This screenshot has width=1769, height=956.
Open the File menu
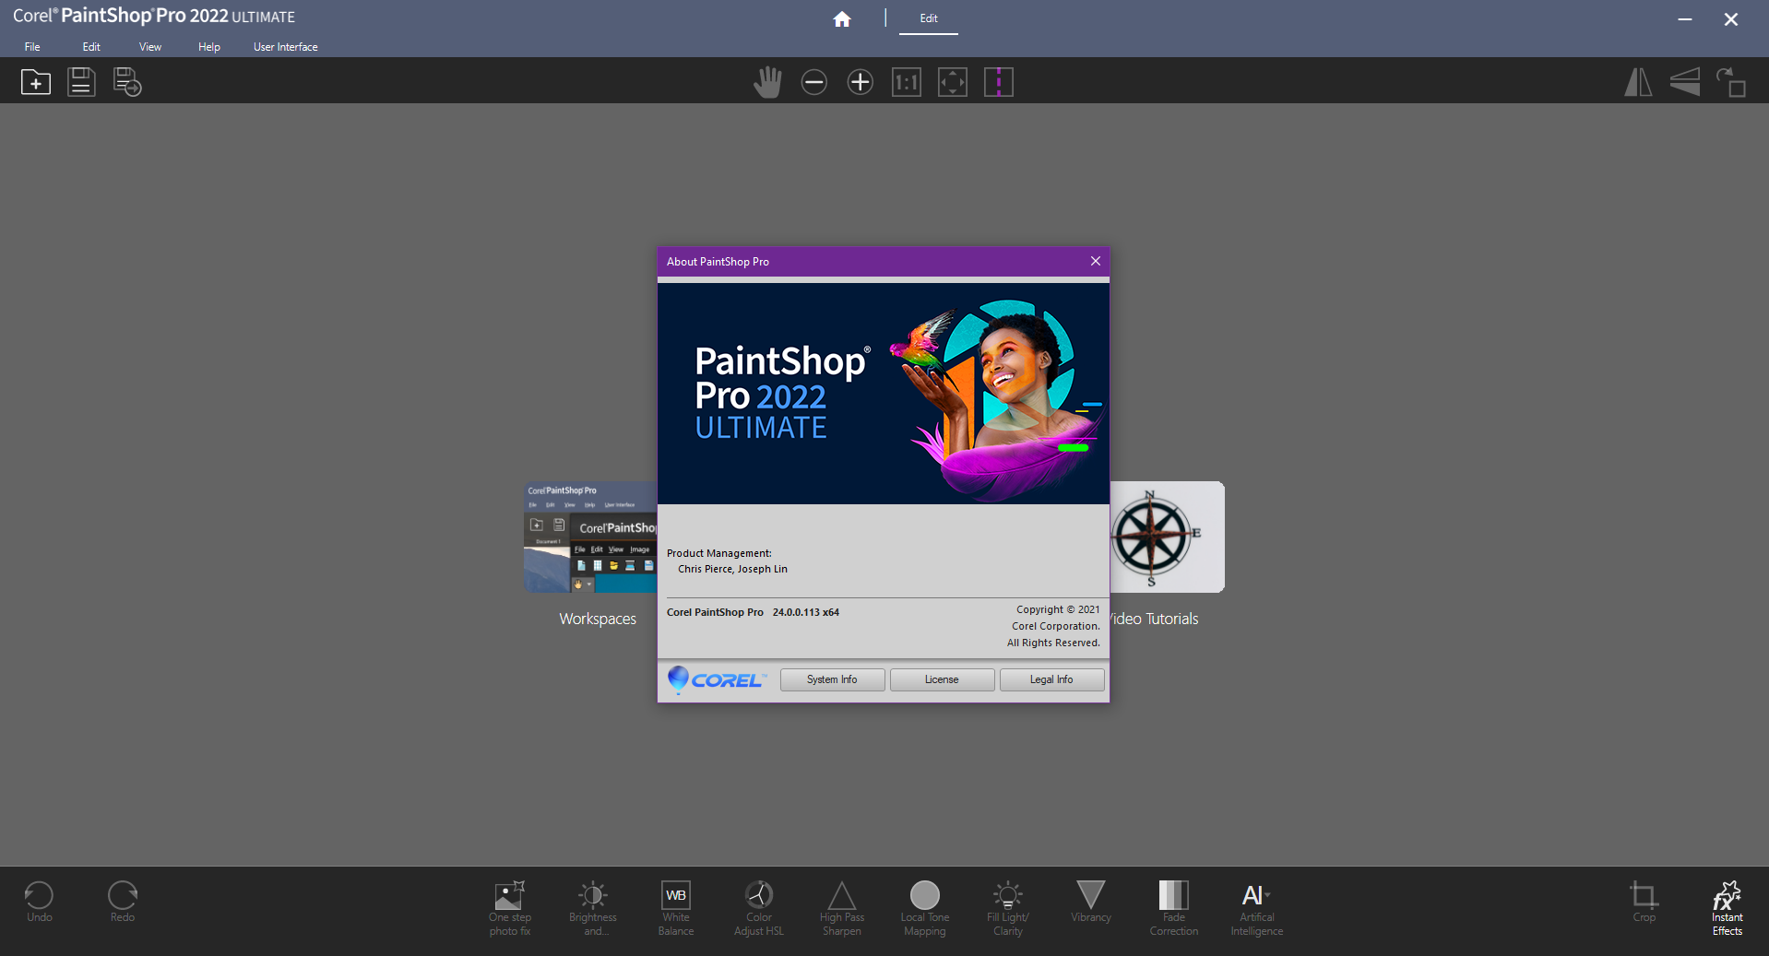(32, 47)
